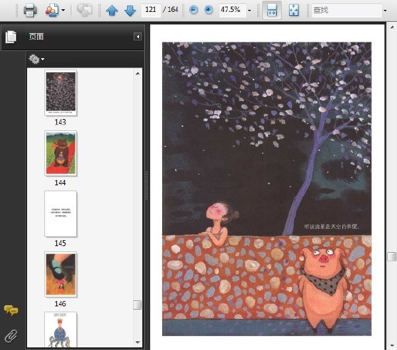Click page label 146
The width and height of the screenshot is (397, 350).
tap(60, 304)
